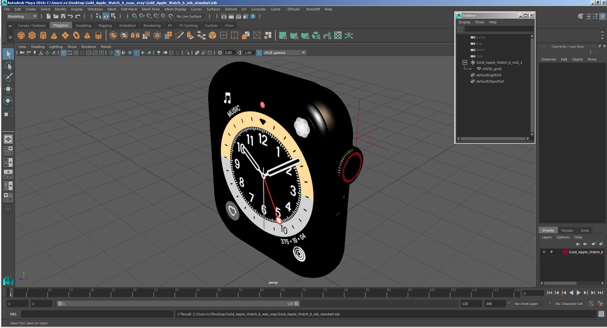This screenshot has width=607, height=328.
Task: Open the No Live Surface field
Action: (190, 16)
